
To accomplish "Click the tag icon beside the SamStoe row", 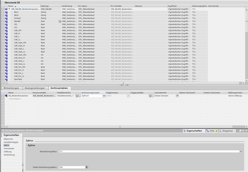I will pos(7,79).
